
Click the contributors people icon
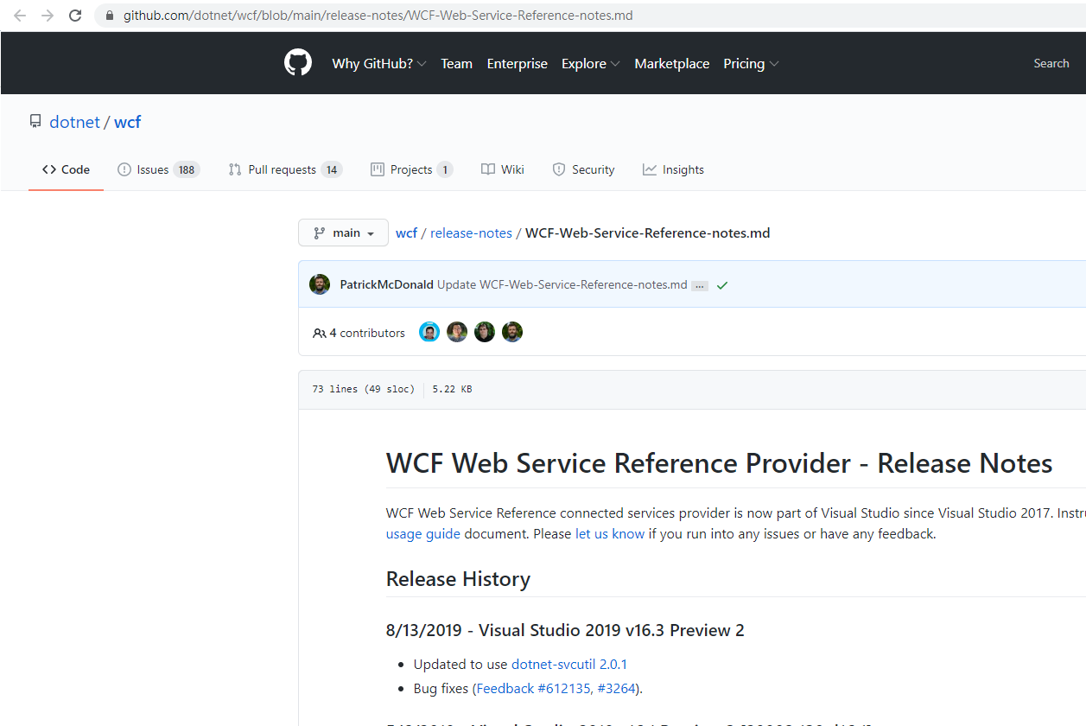(x=320, y=333)
